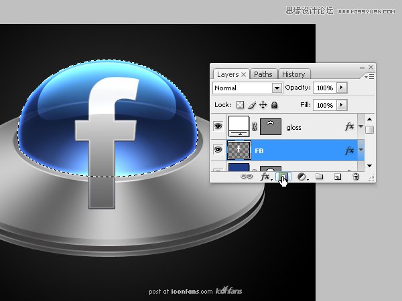The height and width of the screenshot is (301, 402).
Task: Click the FB layer thumbnail
Action: pyautogui.click(x=239, y=150)
